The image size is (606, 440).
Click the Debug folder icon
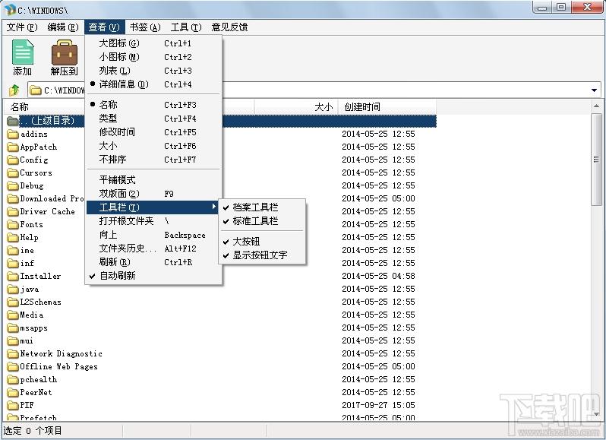[x=13, y=186]
